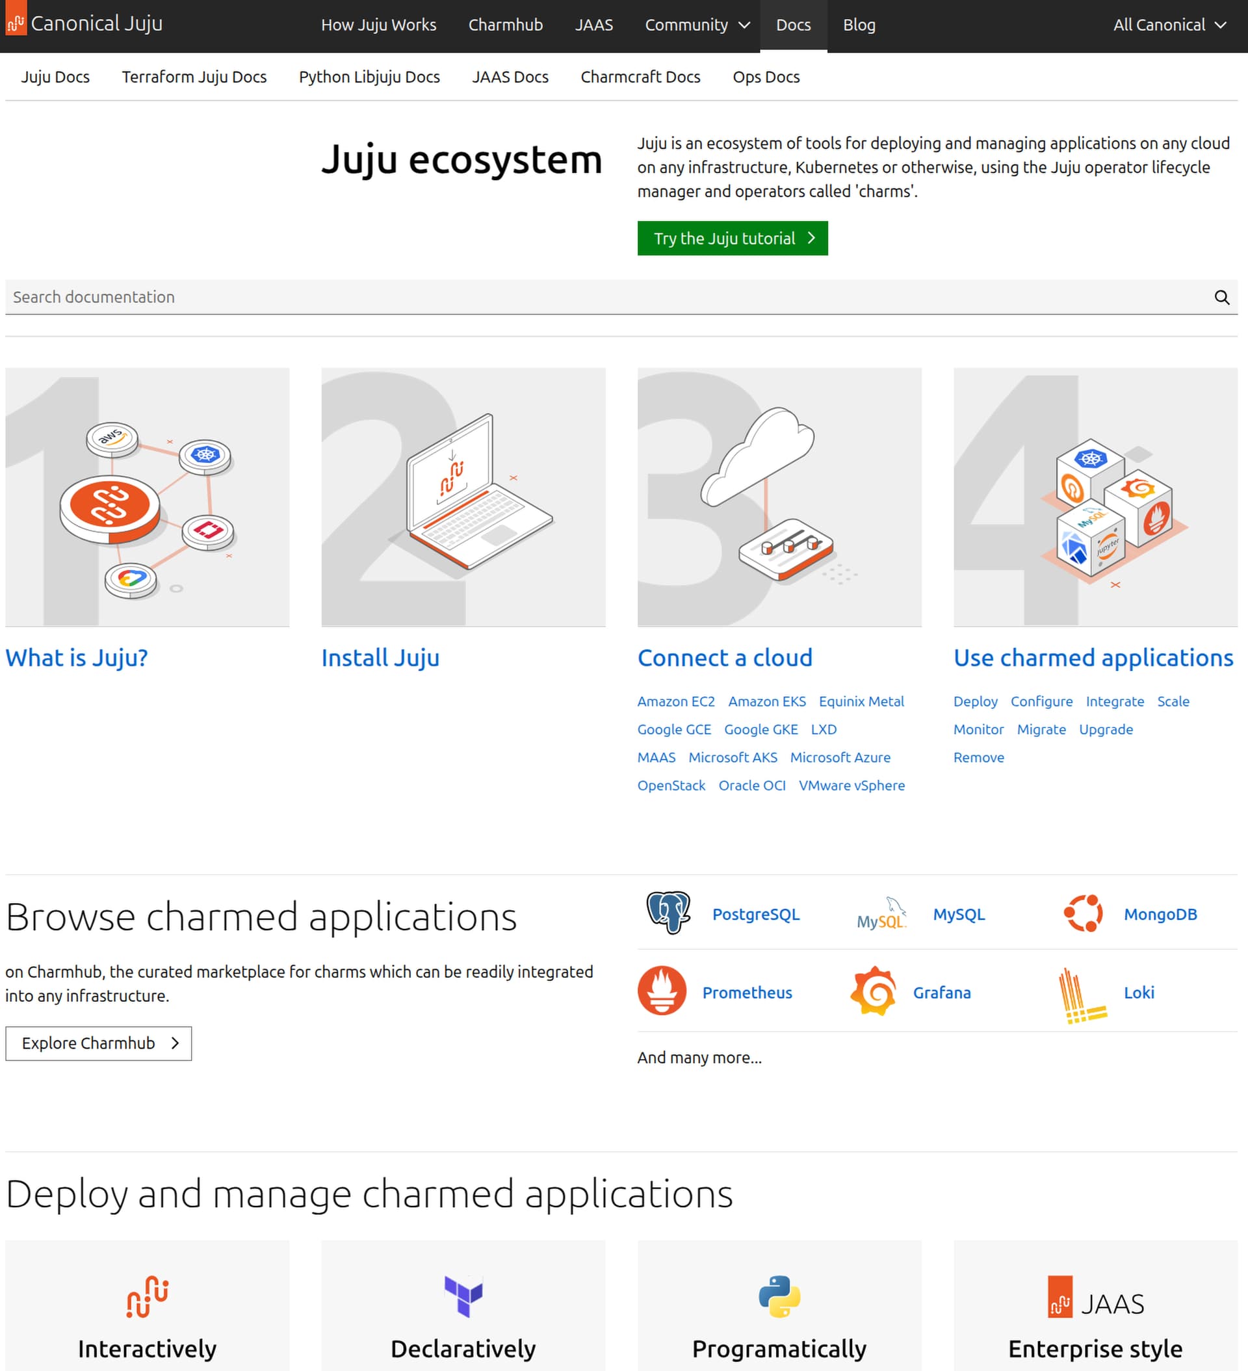Click the Explore Charmhub button
Image resolution: width=1248 pixels, height=1371 pixels.
click(99, 1043)
